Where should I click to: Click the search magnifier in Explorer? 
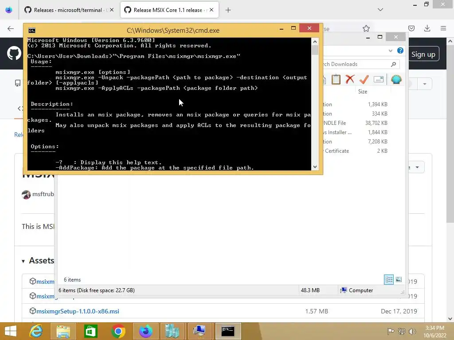393,64
